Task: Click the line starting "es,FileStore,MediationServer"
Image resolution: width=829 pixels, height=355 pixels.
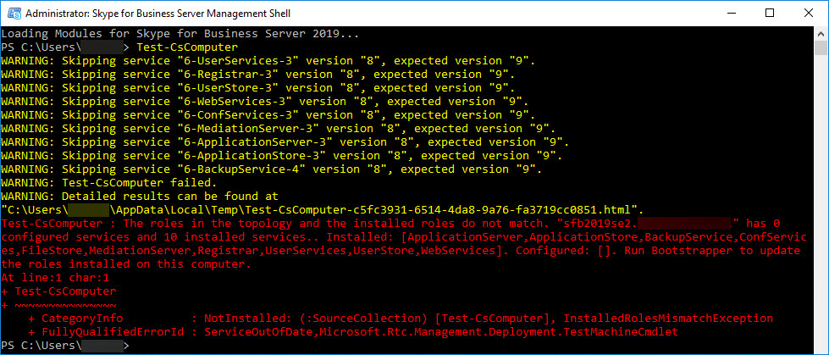Action: [401, 251]
